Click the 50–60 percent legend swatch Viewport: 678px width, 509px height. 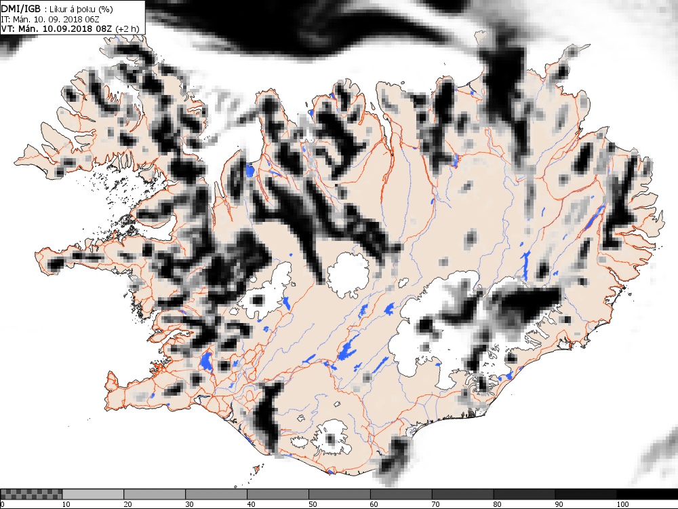[340, 494]
